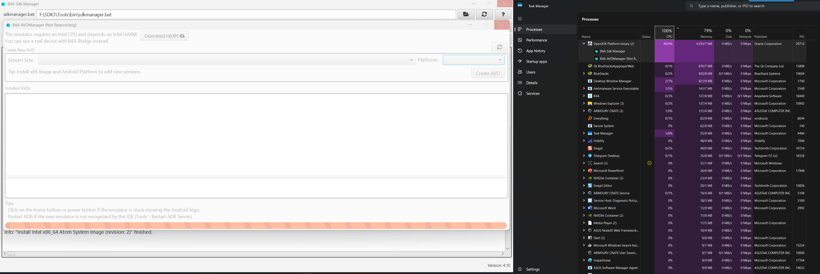Image resolution: width=820 pixels, height=274 pixels.
Task: Click the empty Installed AVDs list box
Action: click(256, 134)
